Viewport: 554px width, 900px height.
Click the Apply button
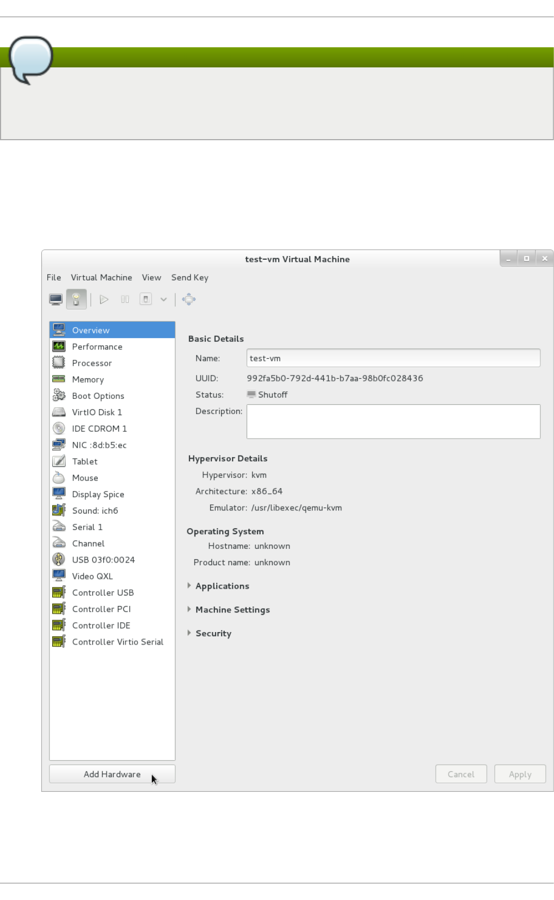(520, 774)
